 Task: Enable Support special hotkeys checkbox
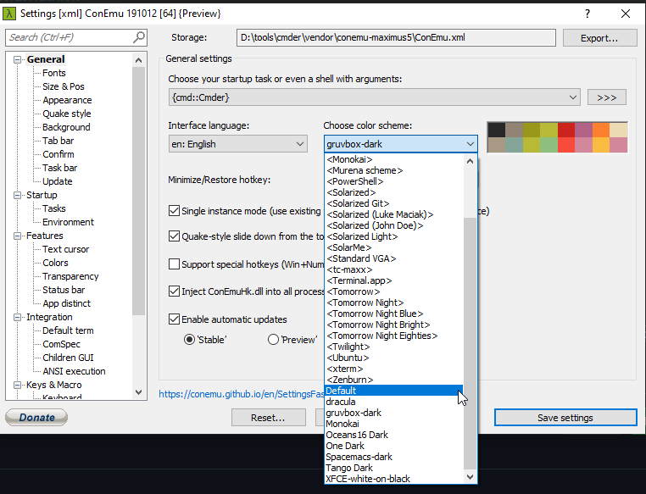click(175, 264)
